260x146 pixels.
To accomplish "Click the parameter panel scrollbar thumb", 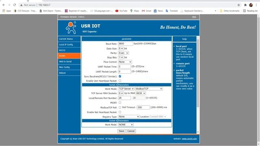I will tap(198, 73).
